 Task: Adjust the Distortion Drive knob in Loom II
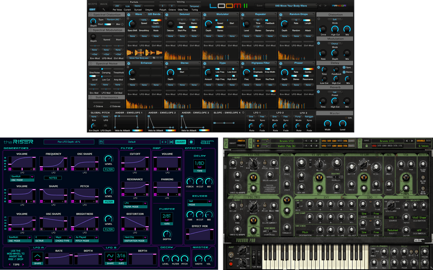coord(323,29)
